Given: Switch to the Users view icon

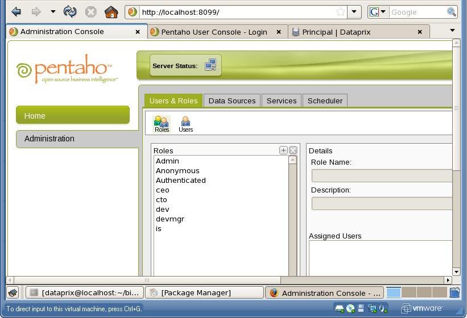Looking at the screenshot, I should (185, 124).
